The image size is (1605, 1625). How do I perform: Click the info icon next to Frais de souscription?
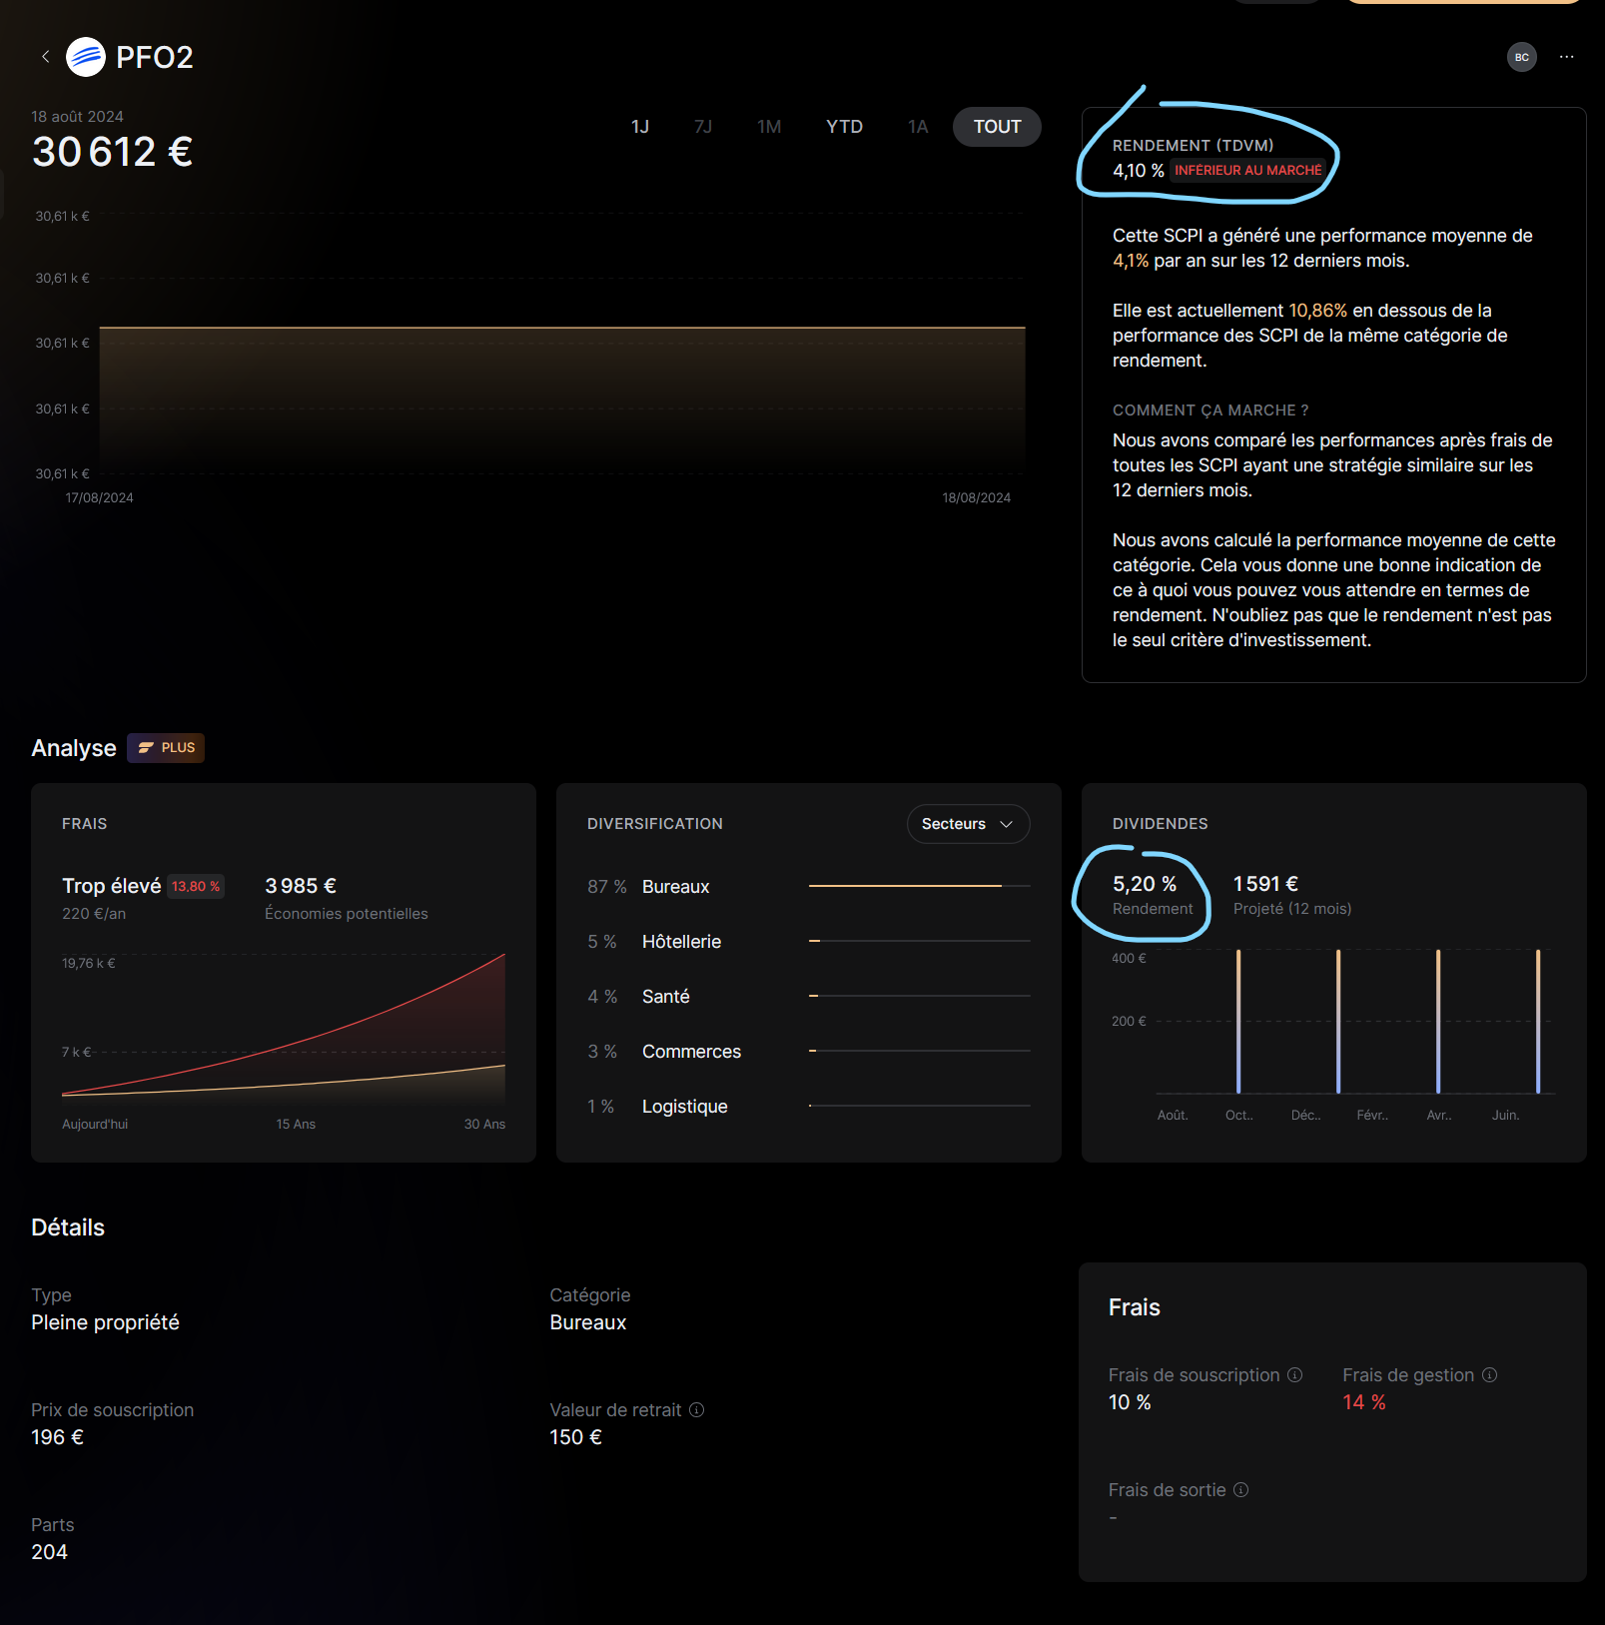(1294, 1374)
